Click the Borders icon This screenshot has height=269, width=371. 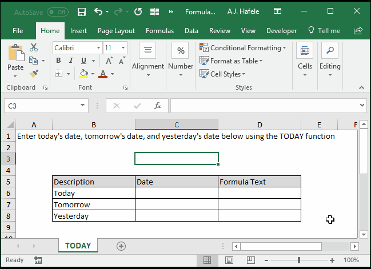coord(58,74)
